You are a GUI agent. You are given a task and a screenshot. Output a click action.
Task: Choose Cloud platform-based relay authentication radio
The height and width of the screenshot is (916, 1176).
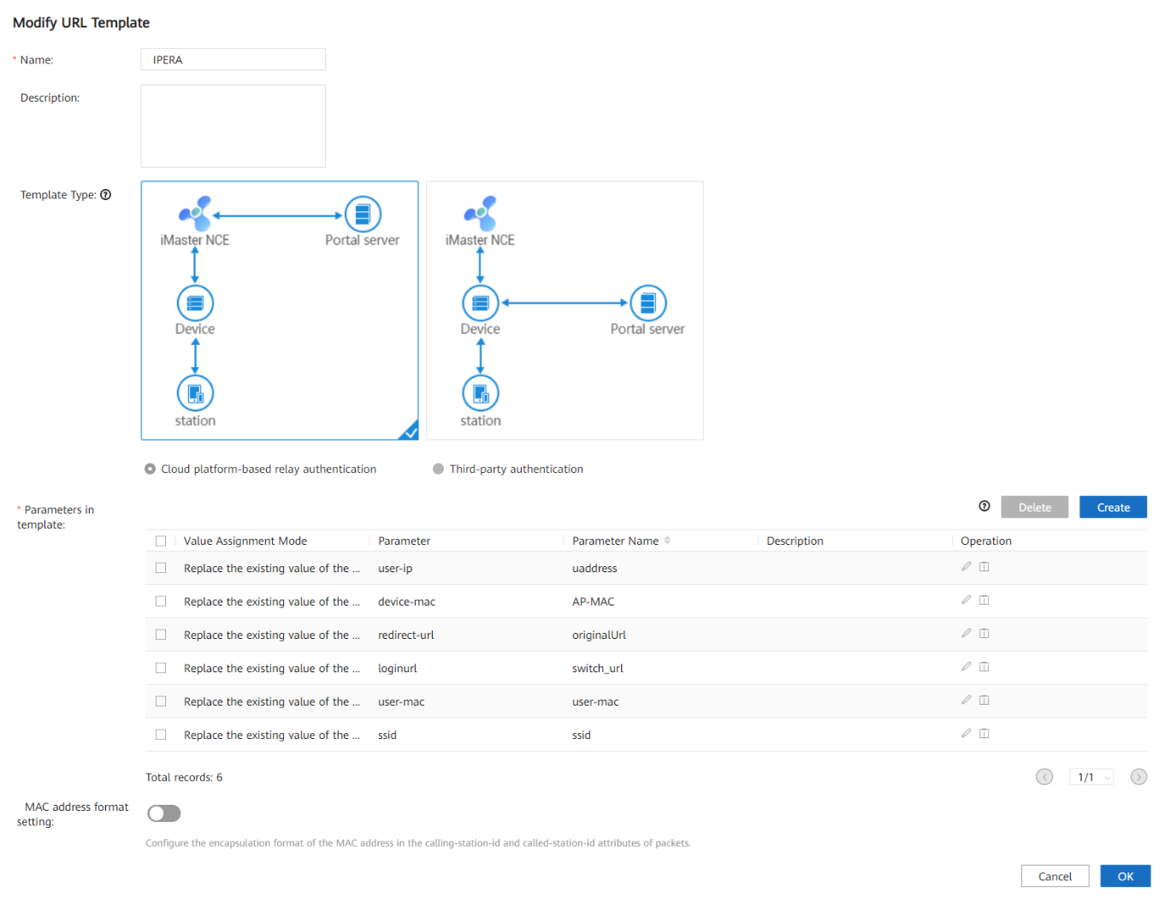click(x=151, y=469)
